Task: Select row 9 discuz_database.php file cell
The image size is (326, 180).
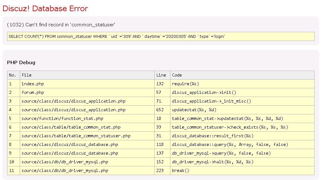Action: tap(87, 153)
